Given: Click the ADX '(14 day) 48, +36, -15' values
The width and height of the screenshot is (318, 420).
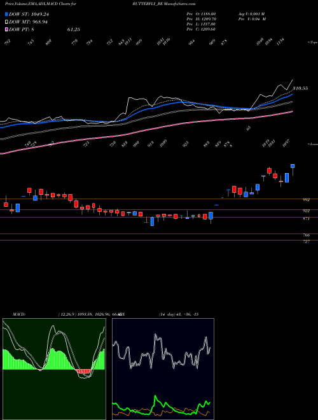Looking at the screenshot, I should click(x=178, y=314).
